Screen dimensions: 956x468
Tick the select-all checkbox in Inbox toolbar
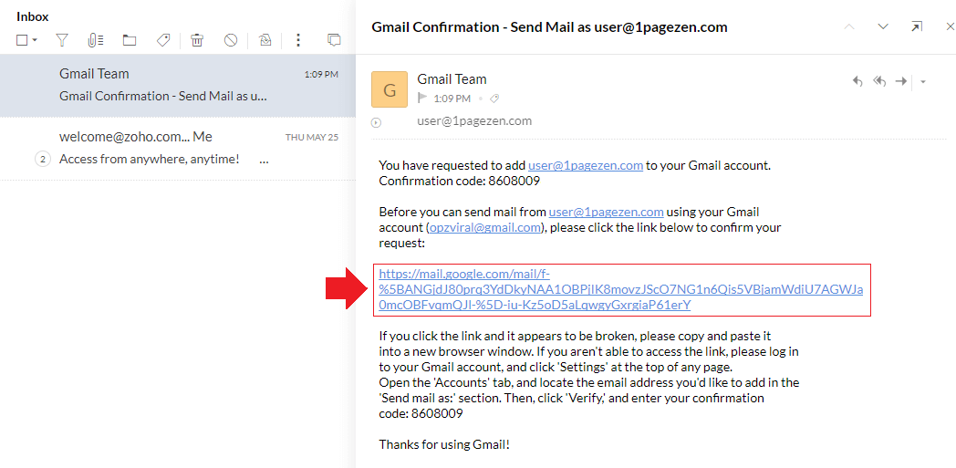point(22,40)
